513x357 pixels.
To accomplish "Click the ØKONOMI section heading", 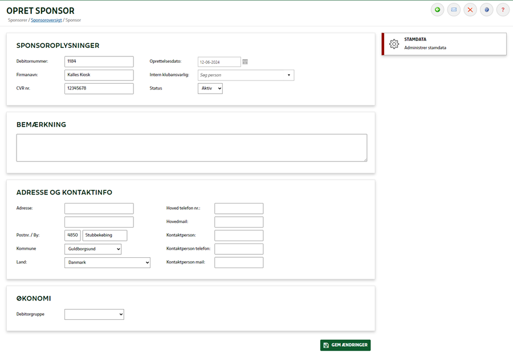I will [34, 298].
